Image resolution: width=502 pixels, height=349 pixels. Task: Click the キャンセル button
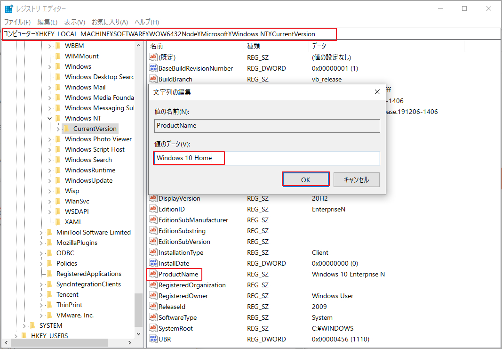pyautogui.click(x=356, y=179)
